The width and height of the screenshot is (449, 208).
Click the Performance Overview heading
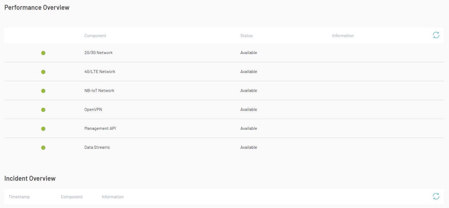(37, 7)
